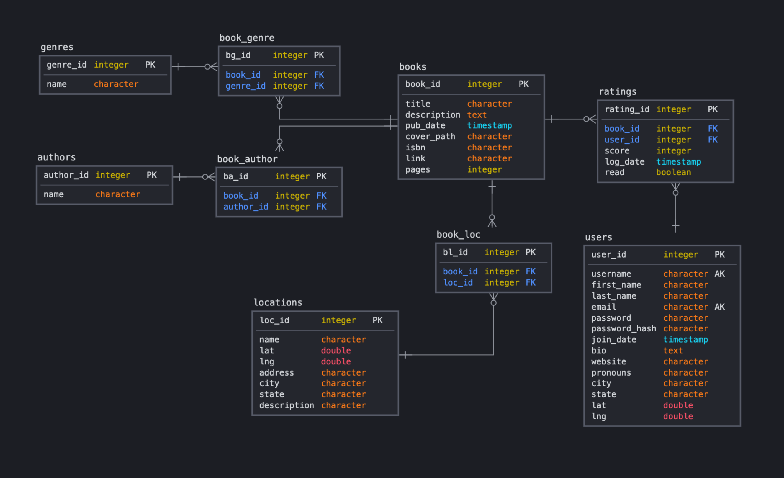Select the book_author table name
The width and height of the screenshot is (784, 478).
tap(247, 159)
